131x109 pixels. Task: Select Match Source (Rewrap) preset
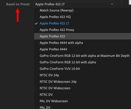82,10
